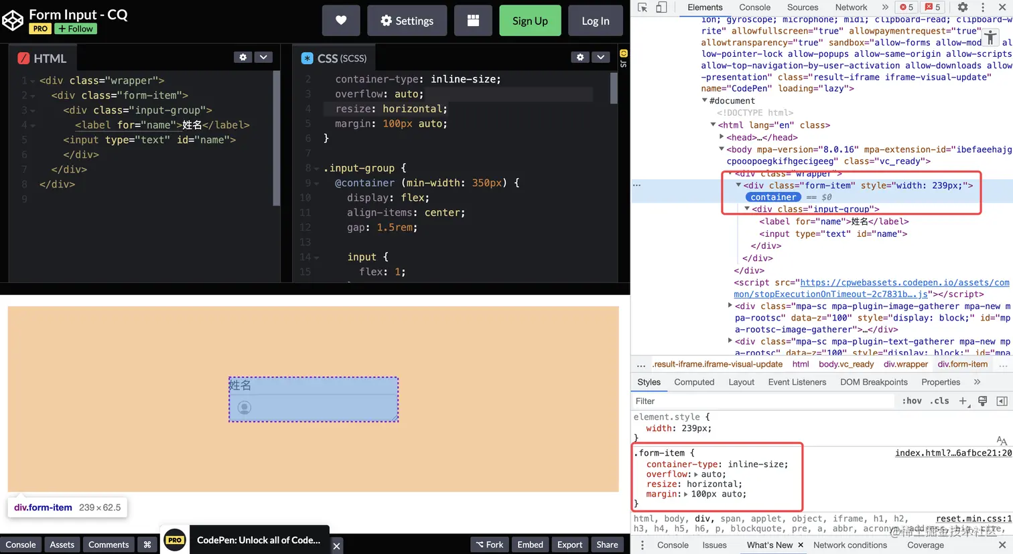Click the CodePen logo icon

(12, 20)
